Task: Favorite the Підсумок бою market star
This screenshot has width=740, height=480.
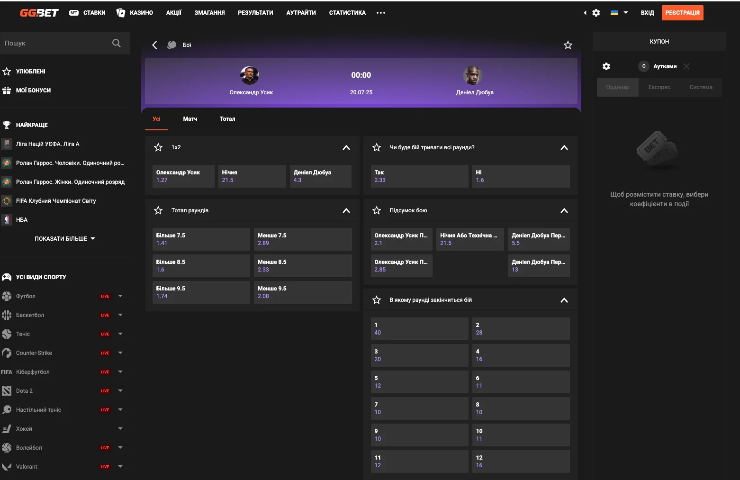Action: click(x=377, y=210)
